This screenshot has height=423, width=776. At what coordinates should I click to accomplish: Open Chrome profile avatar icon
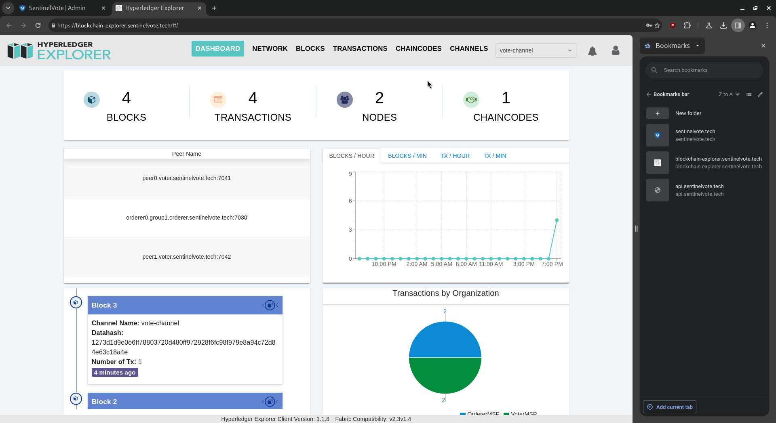[753, 25]
